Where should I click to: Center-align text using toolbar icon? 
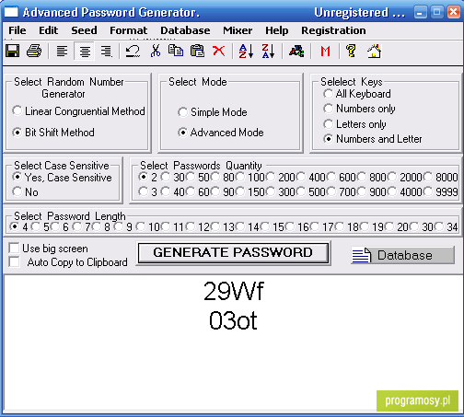coord(85,51)
